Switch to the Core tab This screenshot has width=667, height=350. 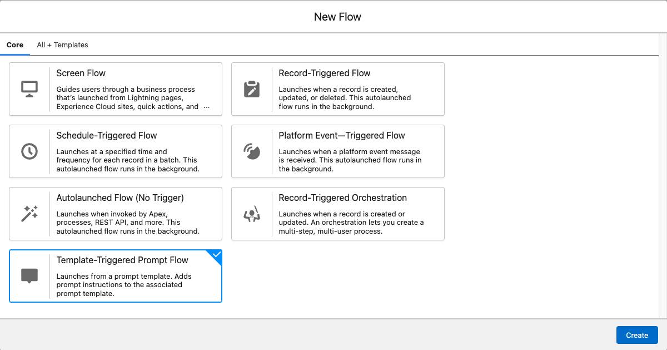[x=15, y=45]
